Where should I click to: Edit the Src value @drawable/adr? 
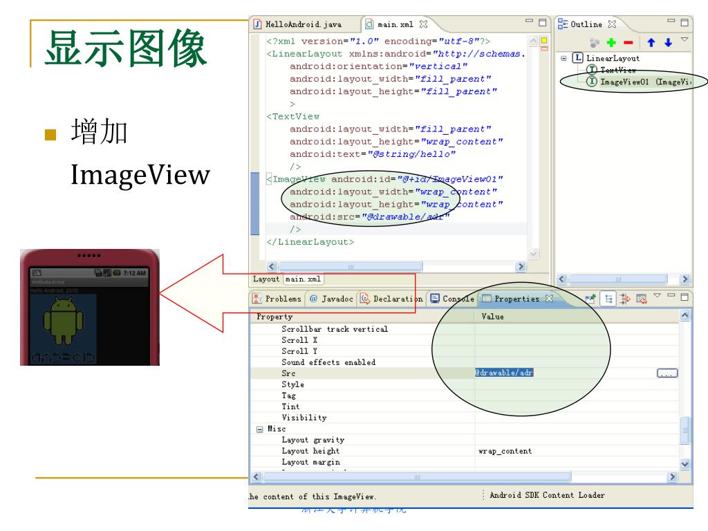pos(504,373)
